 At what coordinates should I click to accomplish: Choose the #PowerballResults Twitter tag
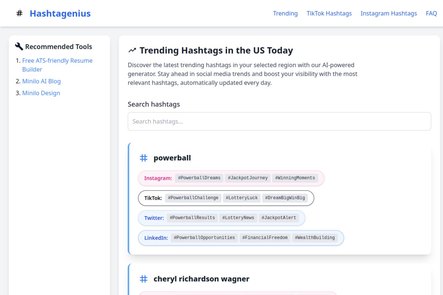click(192, 218)
